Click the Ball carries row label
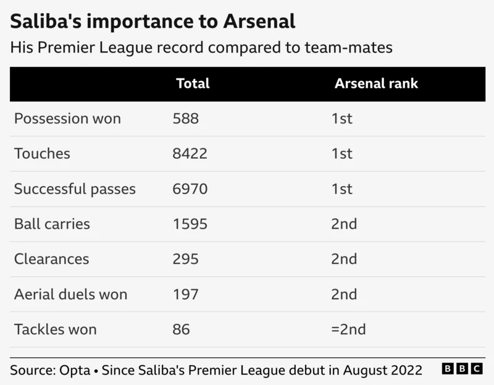494x385 pixels. click(52, 224)
